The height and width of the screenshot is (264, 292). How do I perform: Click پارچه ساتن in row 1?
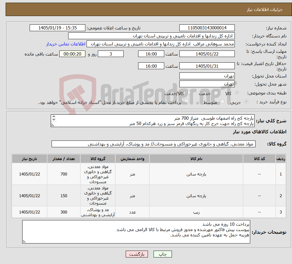[196, 174]
